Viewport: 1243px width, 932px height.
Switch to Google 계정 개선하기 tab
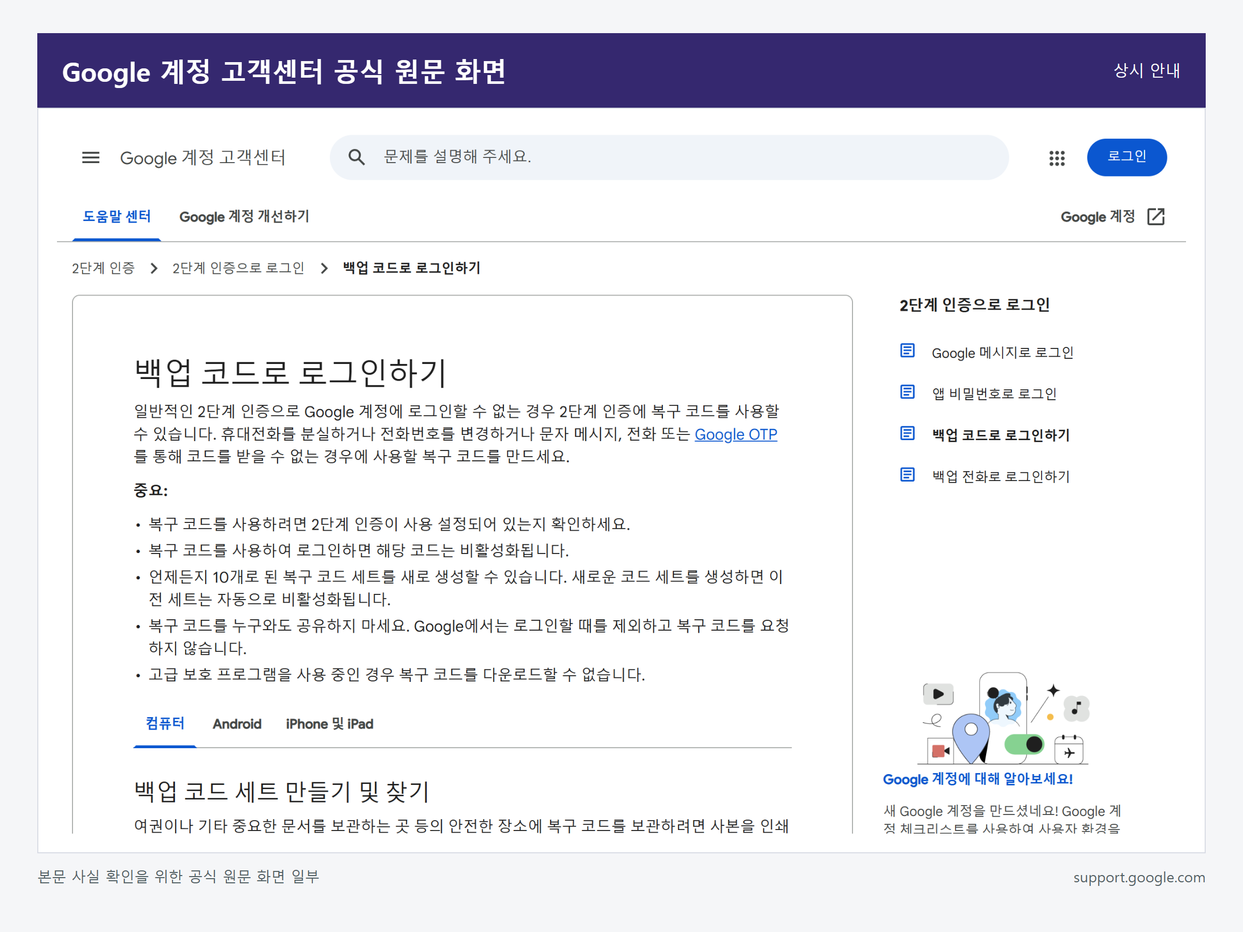point(244,217)
